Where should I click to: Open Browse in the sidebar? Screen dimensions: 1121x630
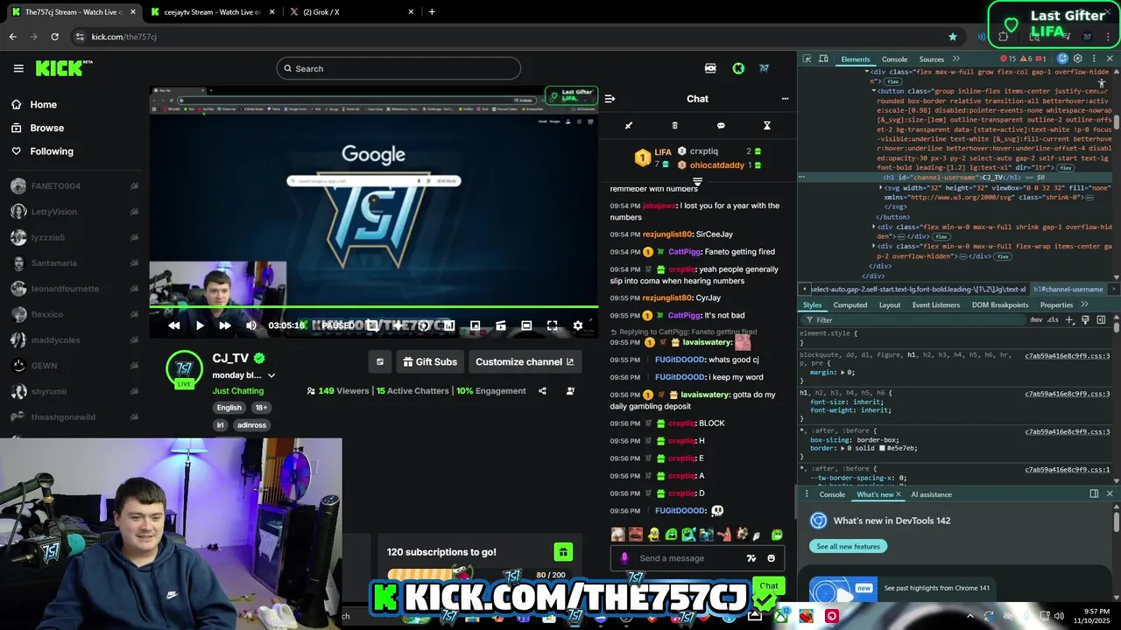[x=46, y=128]
